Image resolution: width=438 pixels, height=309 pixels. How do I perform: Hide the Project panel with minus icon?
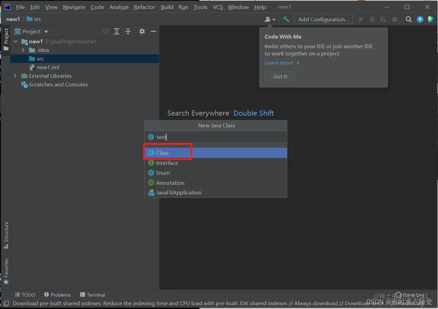(x=153, y=31)
